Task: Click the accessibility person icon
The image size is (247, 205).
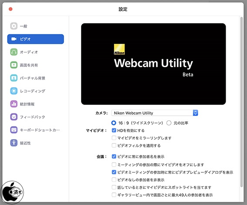Action: pyautogui.click(x=14, y=143)
